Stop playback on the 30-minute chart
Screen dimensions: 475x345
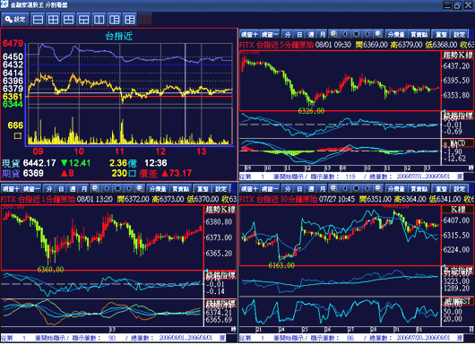357,189
